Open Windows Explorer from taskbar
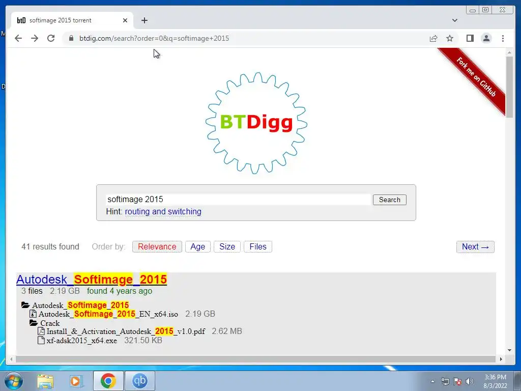 45,381
